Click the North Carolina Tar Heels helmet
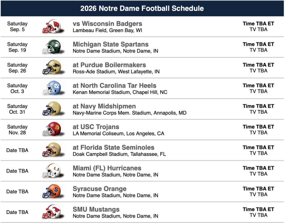This screenshot has height=223, width=286. click(x=52, y=88)
